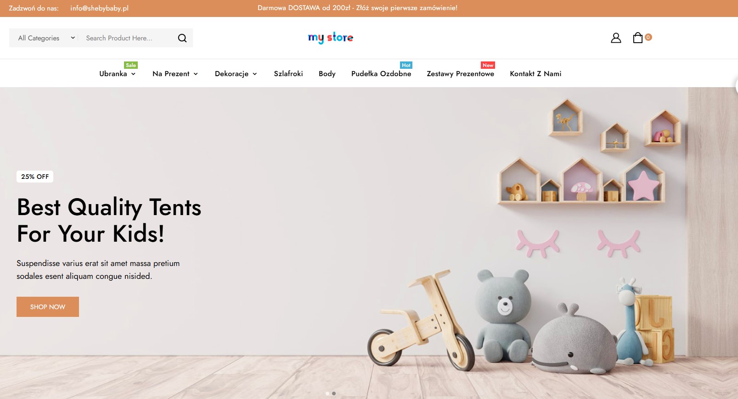The image size is (738, 399).
Task: Go to the Body category
Action: point(327,74)
